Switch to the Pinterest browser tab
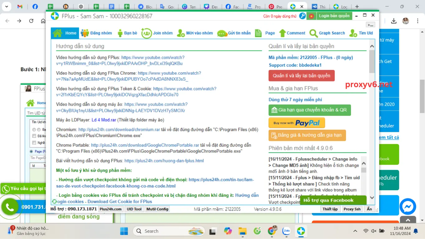Screen dimensions: 425x239 [276, 7]
